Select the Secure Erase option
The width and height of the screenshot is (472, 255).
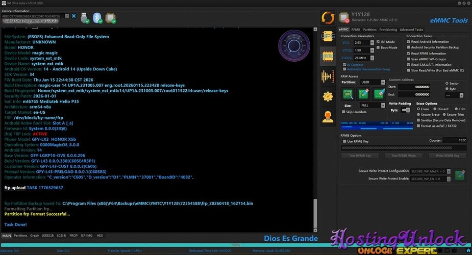coord(418,115)
